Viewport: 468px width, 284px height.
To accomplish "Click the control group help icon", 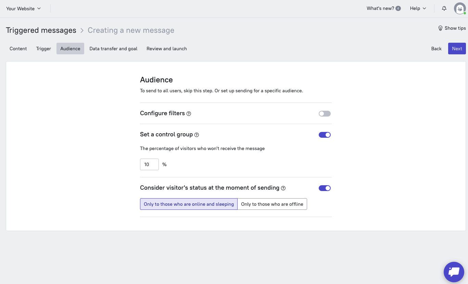I will point(197,135).
